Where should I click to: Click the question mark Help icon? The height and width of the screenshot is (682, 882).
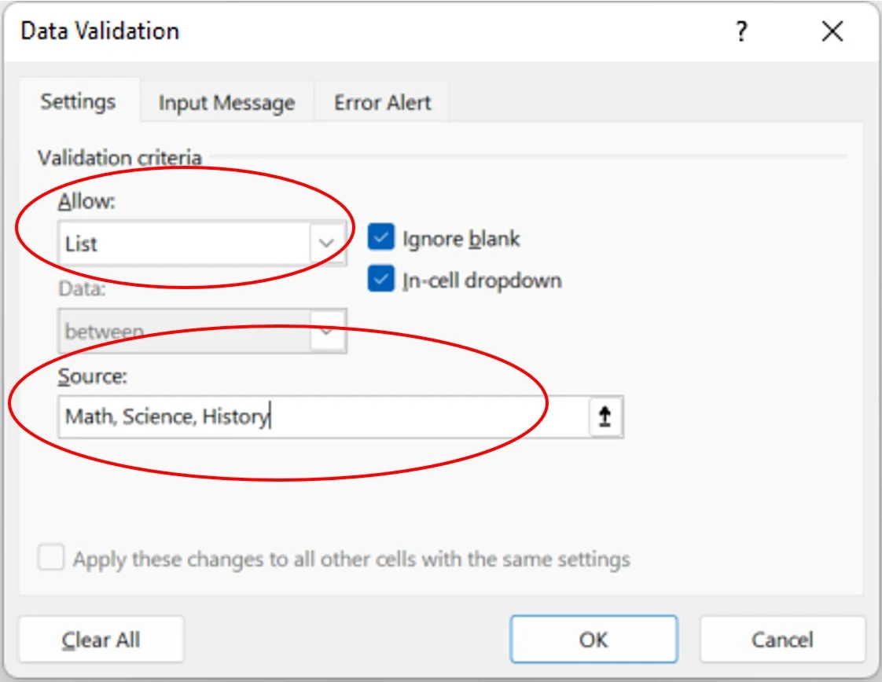coord(741,32)
